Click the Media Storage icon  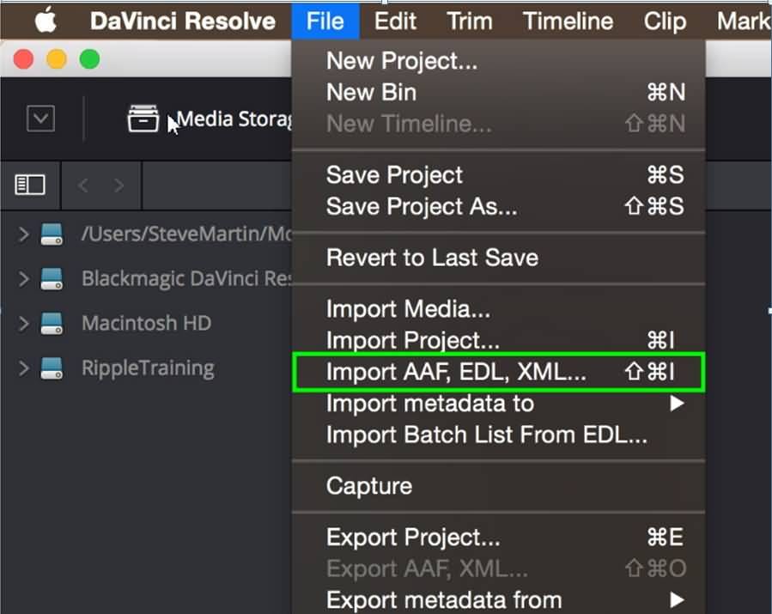coord(143,119)
